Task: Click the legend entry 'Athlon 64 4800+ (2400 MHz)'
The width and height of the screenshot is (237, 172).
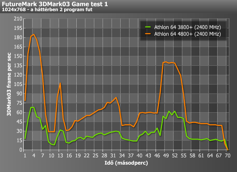Action: point(187,34)
